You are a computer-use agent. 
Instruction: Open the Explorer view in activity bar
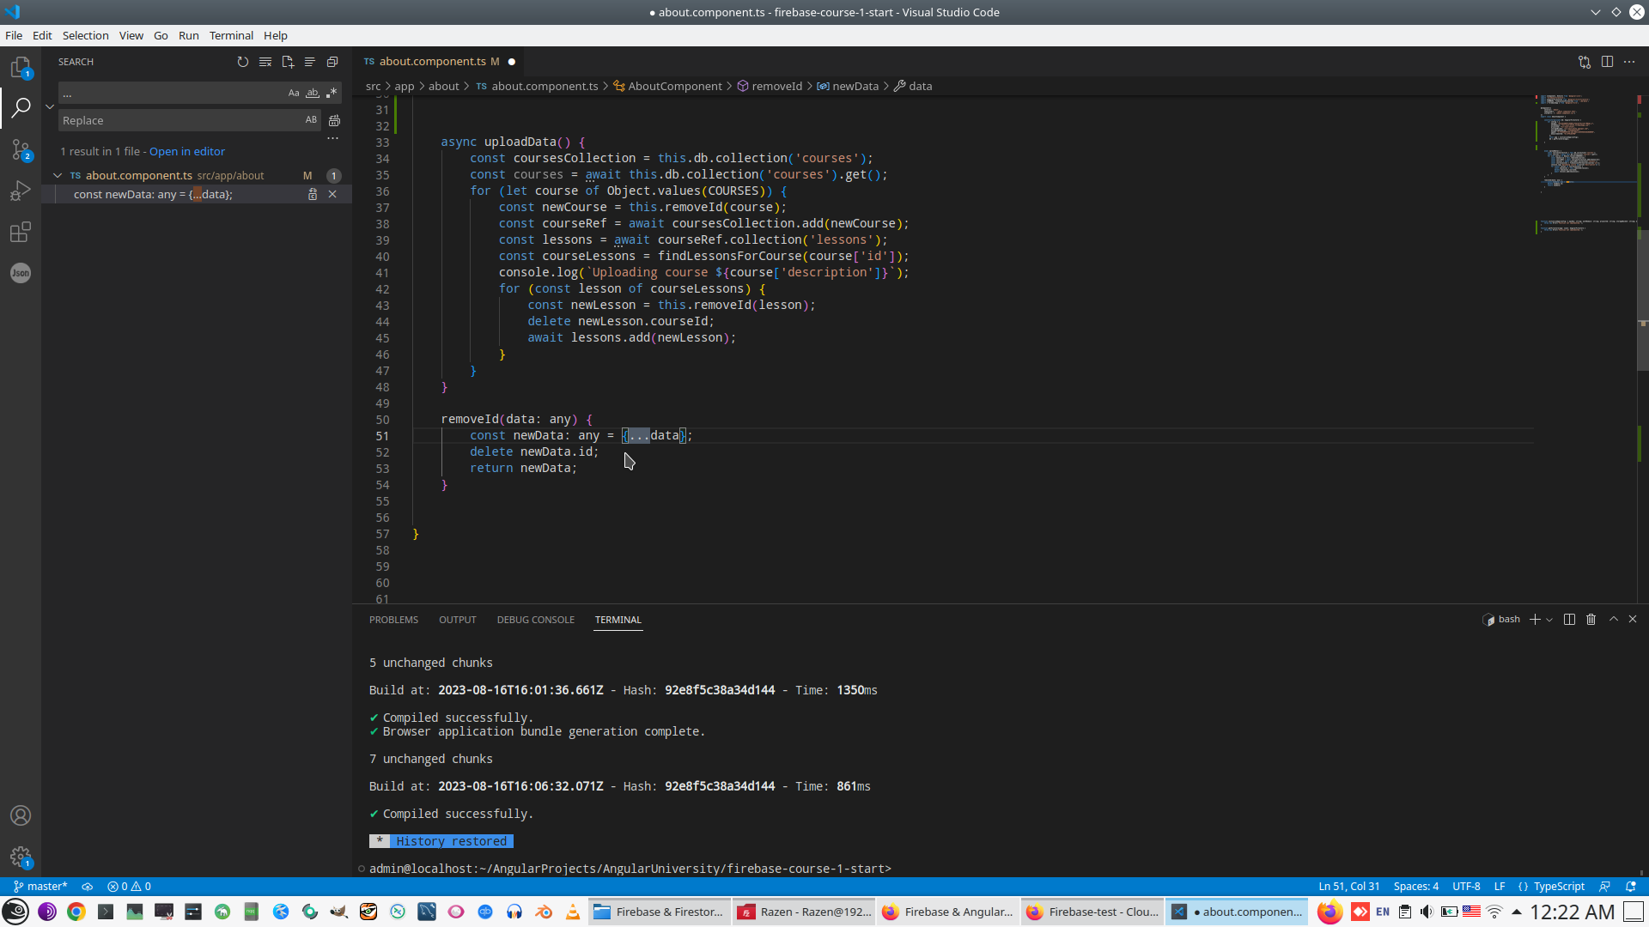21,67
